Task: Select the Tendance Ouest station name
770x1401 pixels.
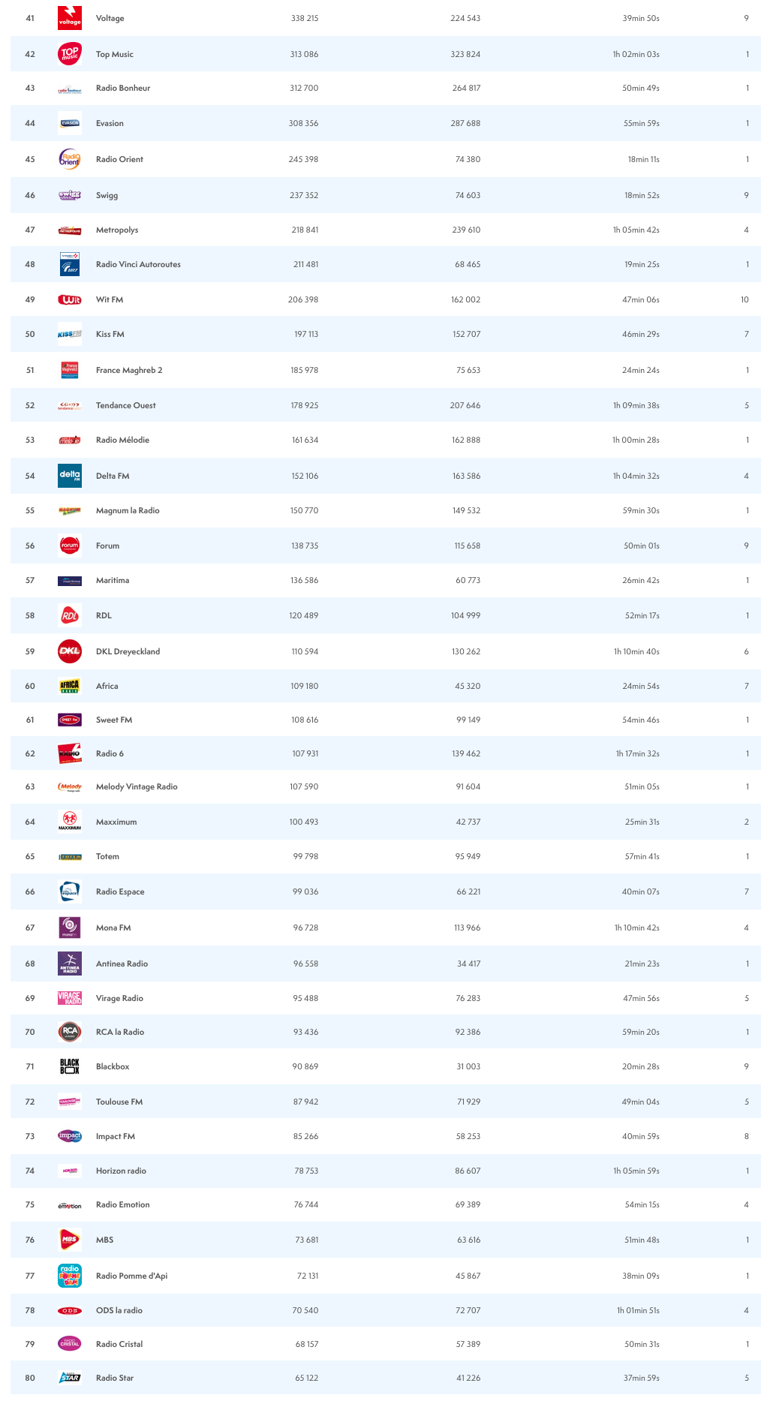Action: pos(126,405)
